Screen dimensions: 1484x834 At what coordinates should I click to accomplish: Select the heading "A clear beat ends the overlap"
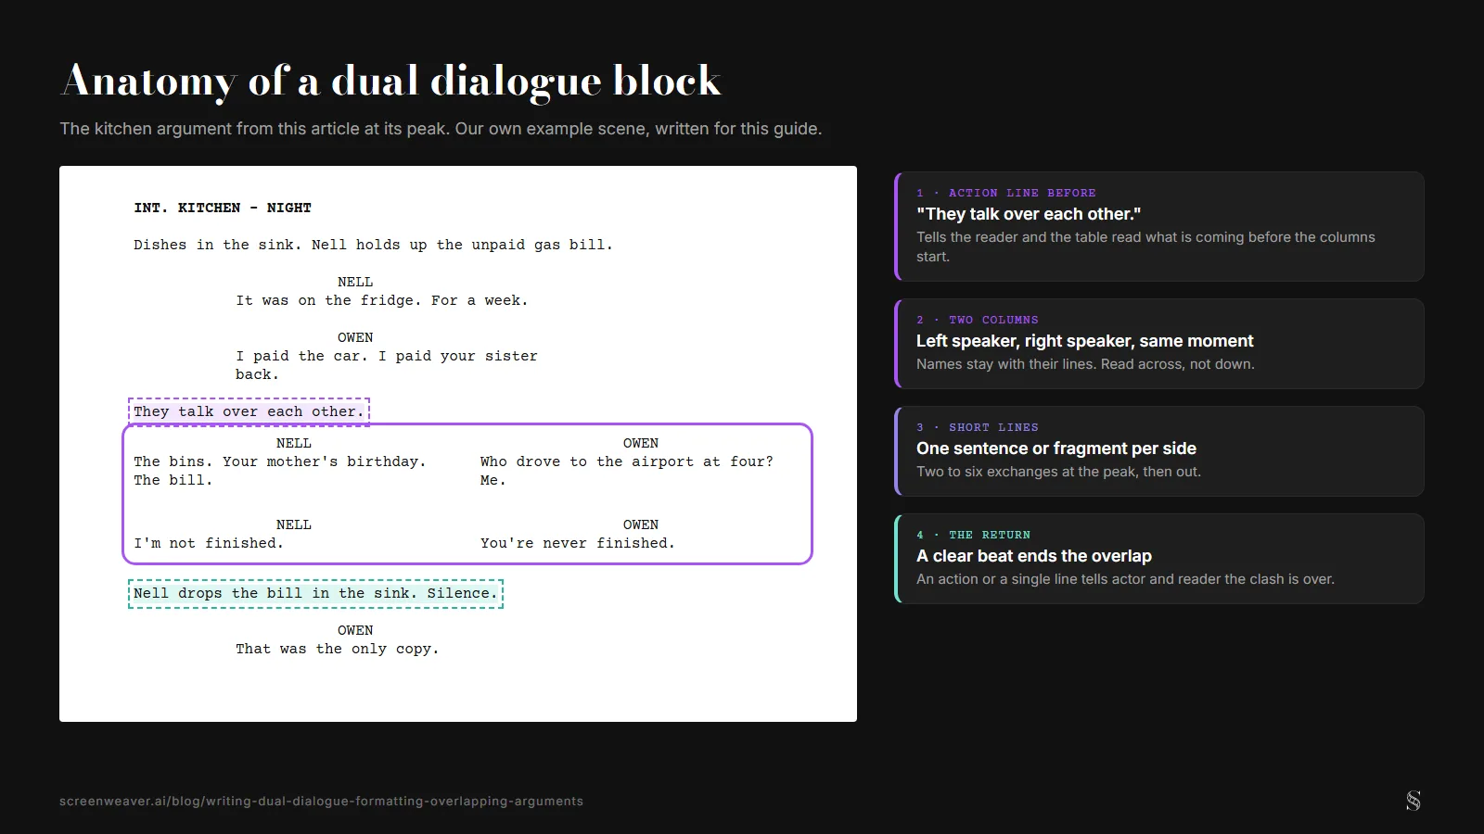tap(1034, 556)
